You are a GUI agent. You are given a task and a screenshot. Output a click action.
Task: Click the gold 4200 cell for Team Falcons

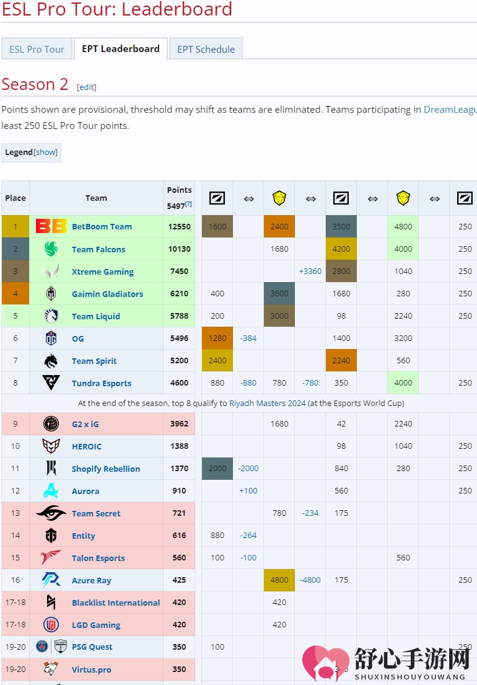(x=341, y=249)
